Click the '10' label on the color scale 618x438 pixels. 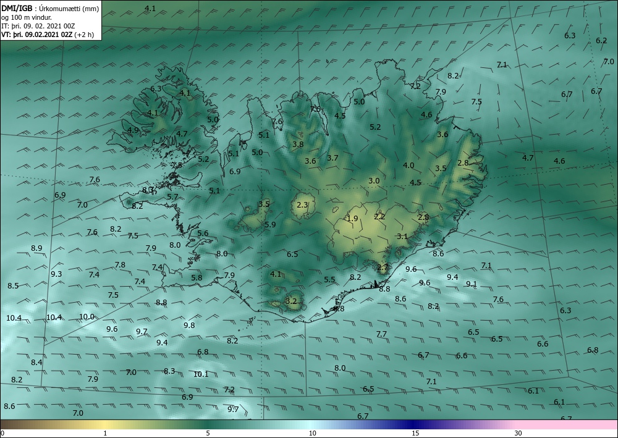312,433
